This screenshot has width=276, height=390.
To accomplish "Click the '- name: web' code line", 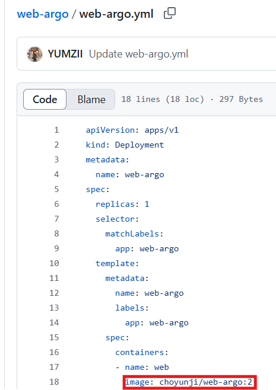I will tap(142, 367).
